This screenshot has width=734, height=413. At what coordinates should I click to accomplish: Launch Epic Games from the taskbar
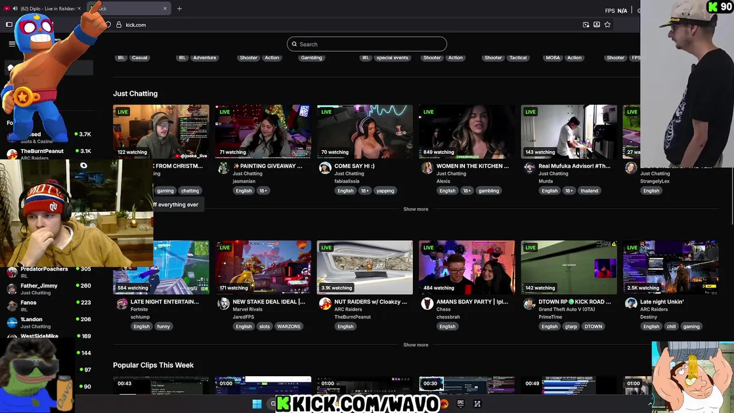[x=460, y=404]
